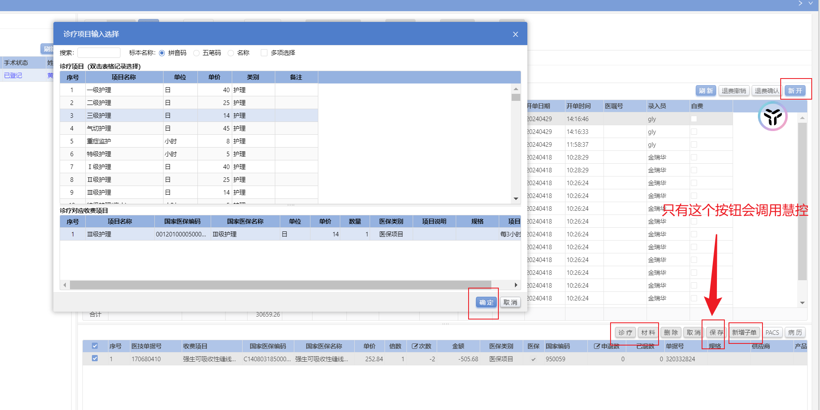Click the 类别 column header
Image resolution: width=820 pixels, height=410 pixels.
pos(253,77)
